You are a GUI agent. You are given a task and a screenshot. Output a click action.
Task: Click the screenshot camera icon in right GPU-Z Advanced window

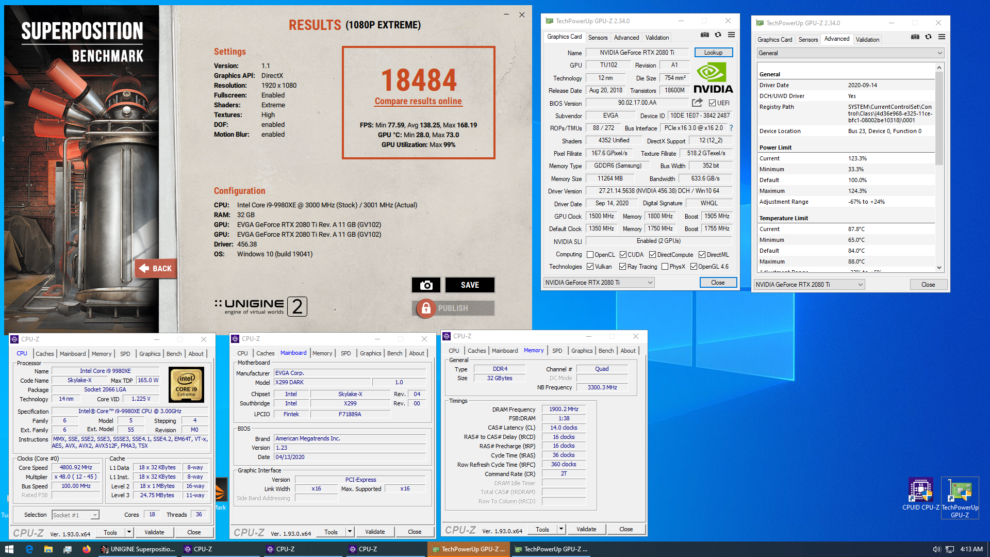pos(915,37)
